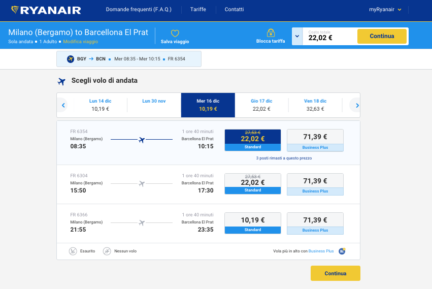
Task: Click the Modifica viaggio link
Action: coord(80,42)
